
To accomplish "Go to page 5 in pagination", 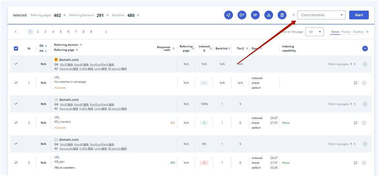I will tap(60, 32).
